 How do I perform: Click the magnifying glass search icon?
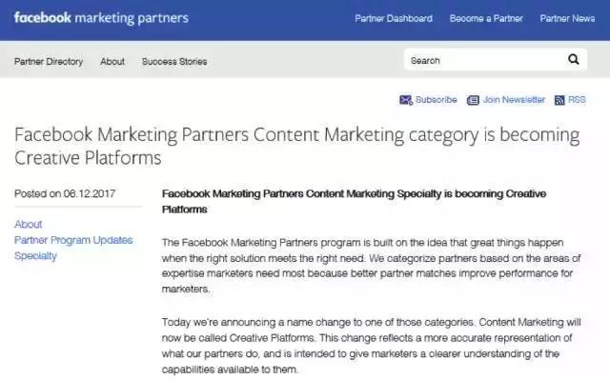[574, 60]
